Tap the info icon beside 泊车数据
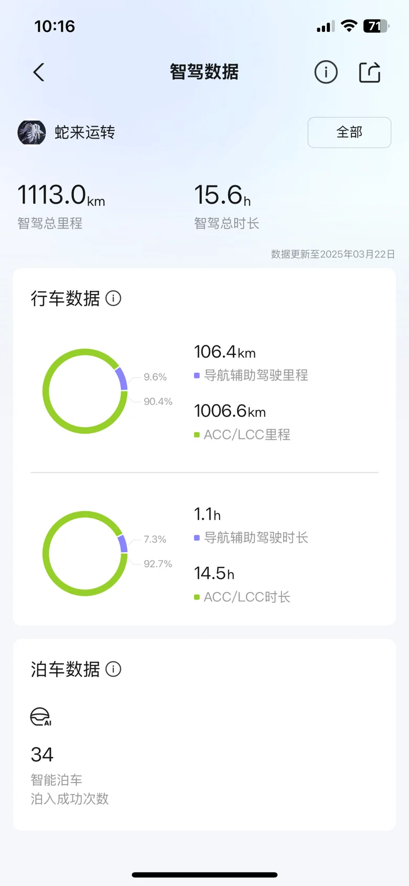This screenshot has height=886, width=409. [x=113, y=669]
